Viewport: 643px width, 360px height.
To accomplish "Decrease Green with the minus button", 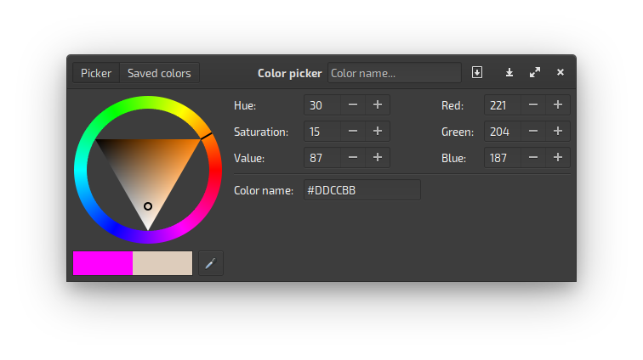I will pos(533,132).
